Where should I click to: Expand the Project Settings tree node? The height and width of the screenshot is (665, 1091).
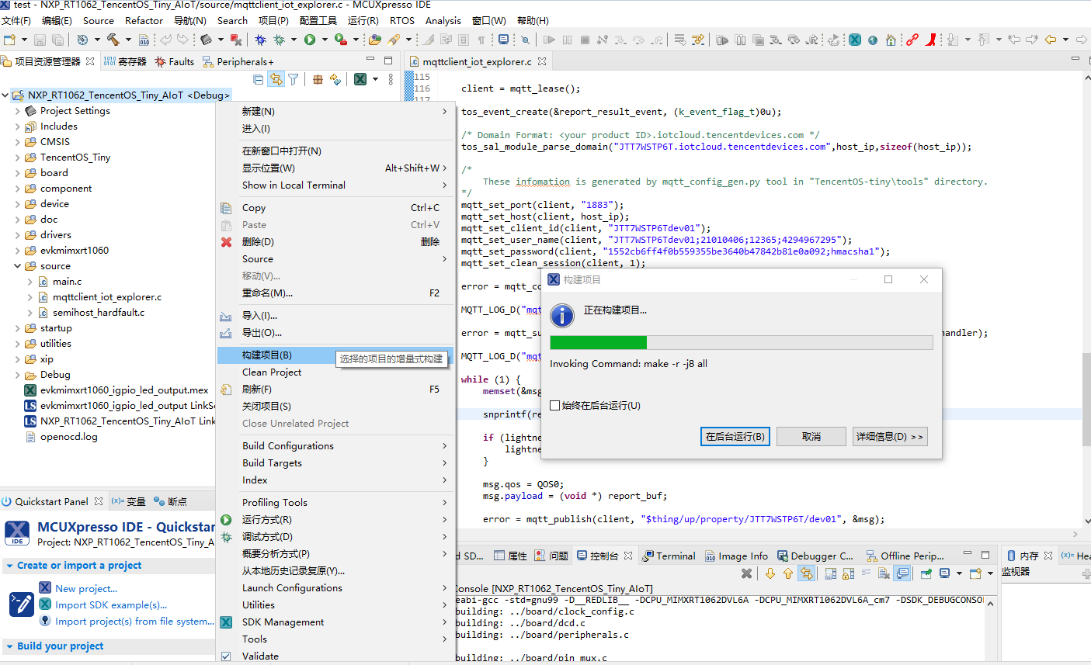17,111
